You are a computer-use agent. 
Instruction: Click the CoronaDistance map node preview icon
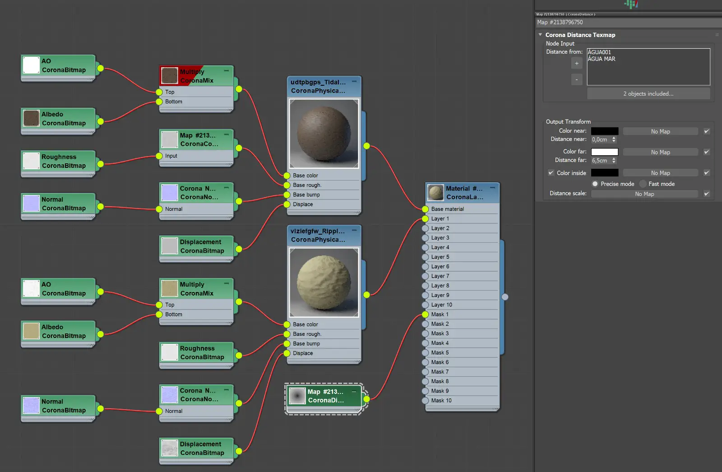[298, 396]
